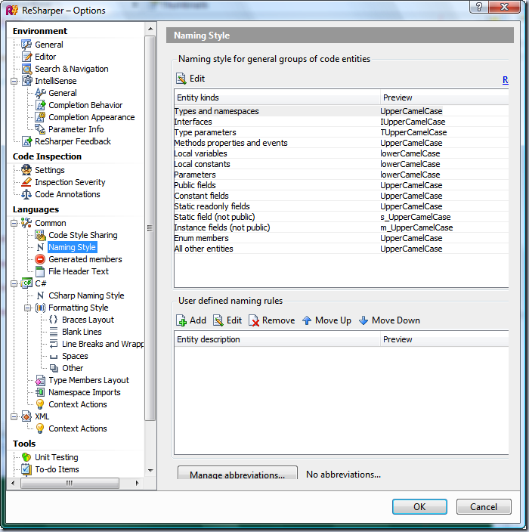Image resolution: width=529 pixels, height=532 pixels.
Task: Click the Namespace Imports icon
Action: [x=40, y=392]
